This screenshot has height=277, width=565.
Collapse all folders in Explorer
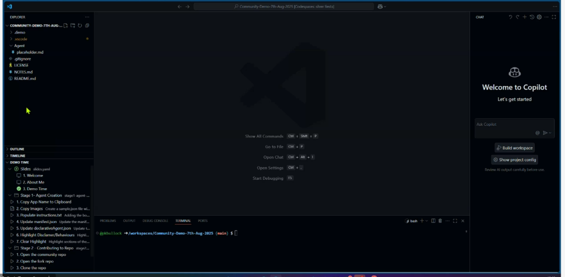tap(87, 25)
